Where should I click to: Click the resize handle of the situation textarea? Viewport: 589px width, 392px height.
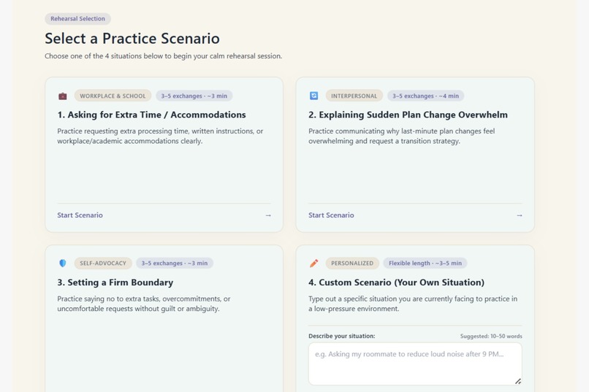click(518, 381)
